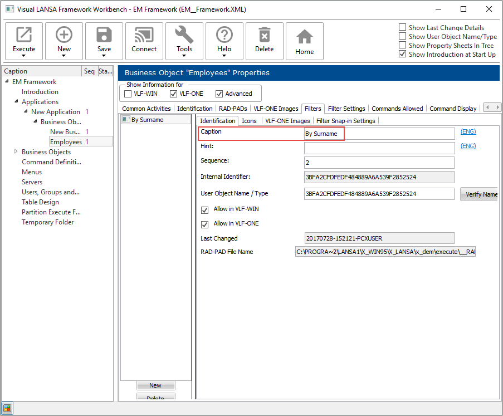Click the Connect toolbar icon
503x416 pixels.
pyautogui.click(x=144, y=36)
